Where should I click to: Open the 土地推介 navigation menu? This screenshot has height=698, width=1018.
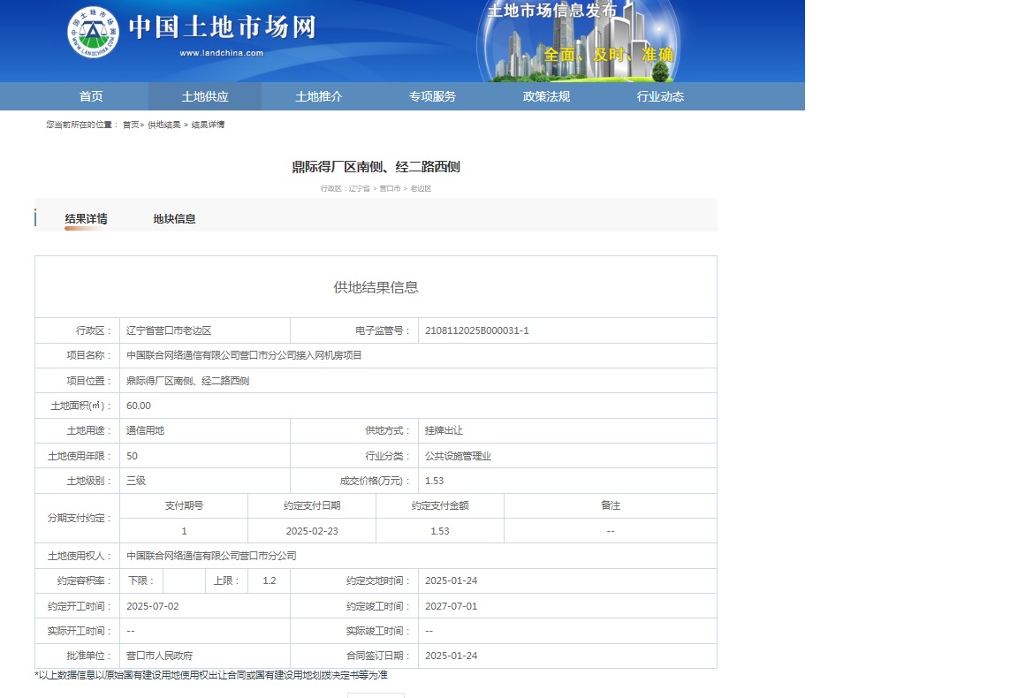tap(319, 96)
